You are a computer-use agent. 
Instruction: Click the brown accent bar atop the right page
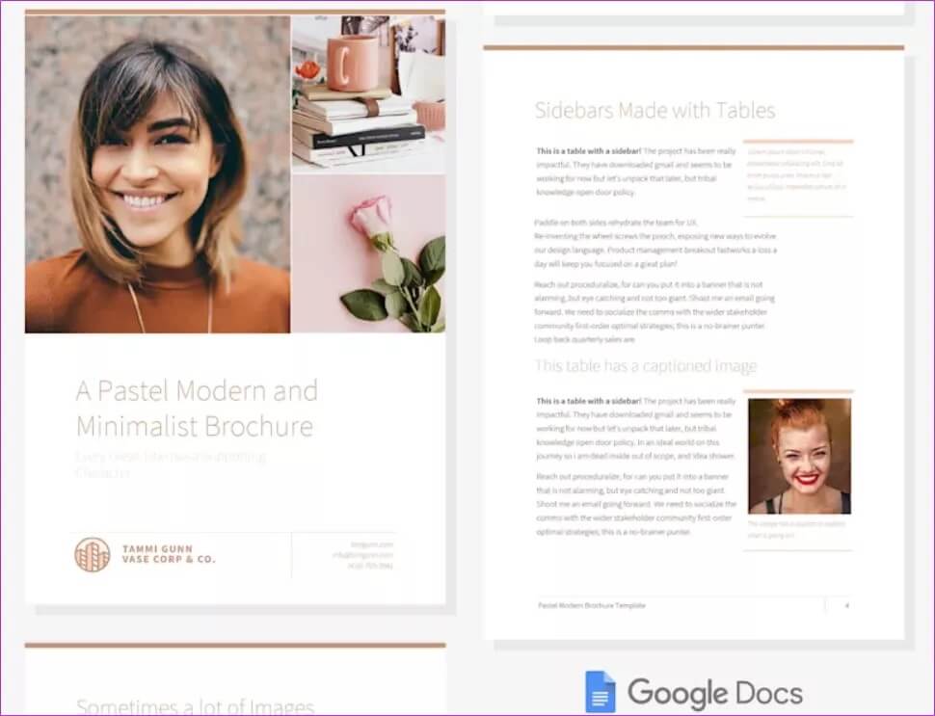(x=693, y=47)
